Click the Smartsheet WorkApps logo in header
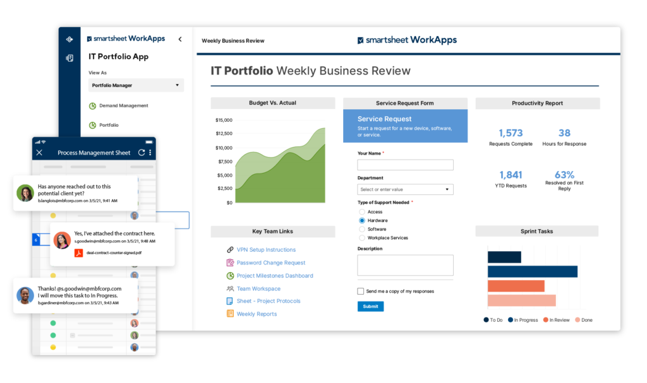 pos(407,40)
